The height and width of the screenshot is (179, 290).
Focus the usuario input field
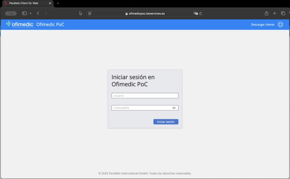tap(145, 96)
